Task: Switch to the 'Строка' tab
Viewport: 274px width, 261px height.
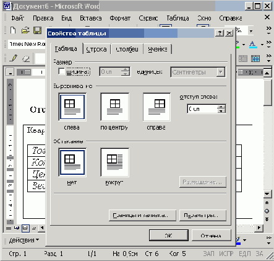Action: (96, 49)
